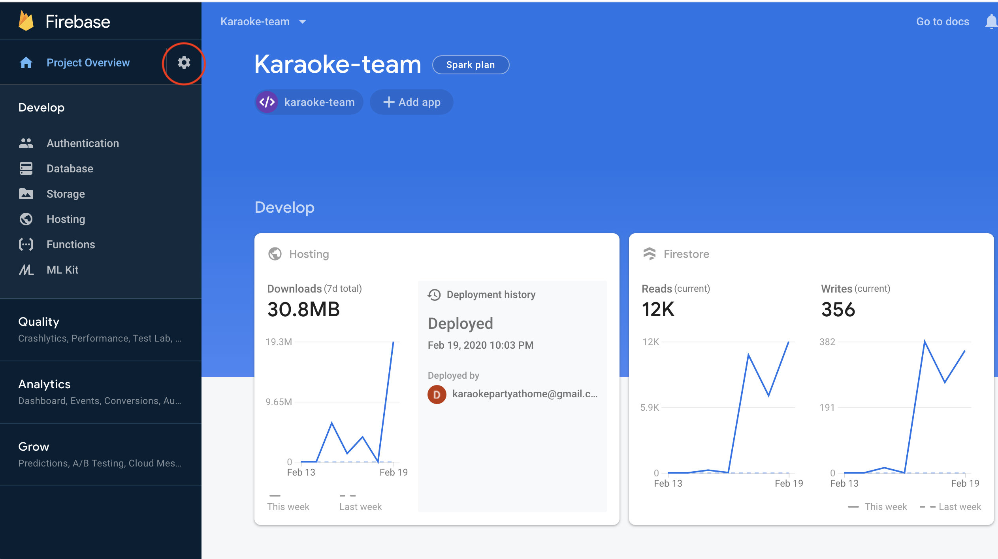
Task: Click the deployer avatar D icon
Action: [x=437, y=394]
